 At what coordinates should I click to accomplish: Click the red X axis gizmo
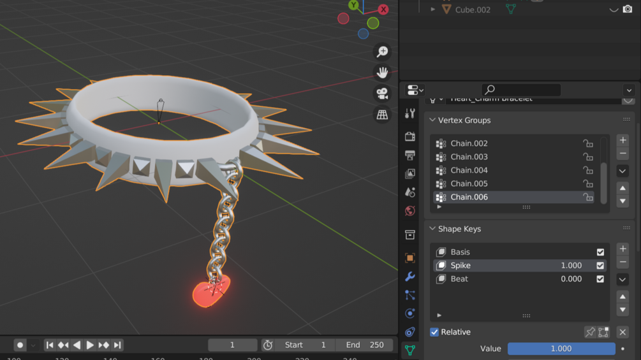pyautogui.click(x=383, y=10)
